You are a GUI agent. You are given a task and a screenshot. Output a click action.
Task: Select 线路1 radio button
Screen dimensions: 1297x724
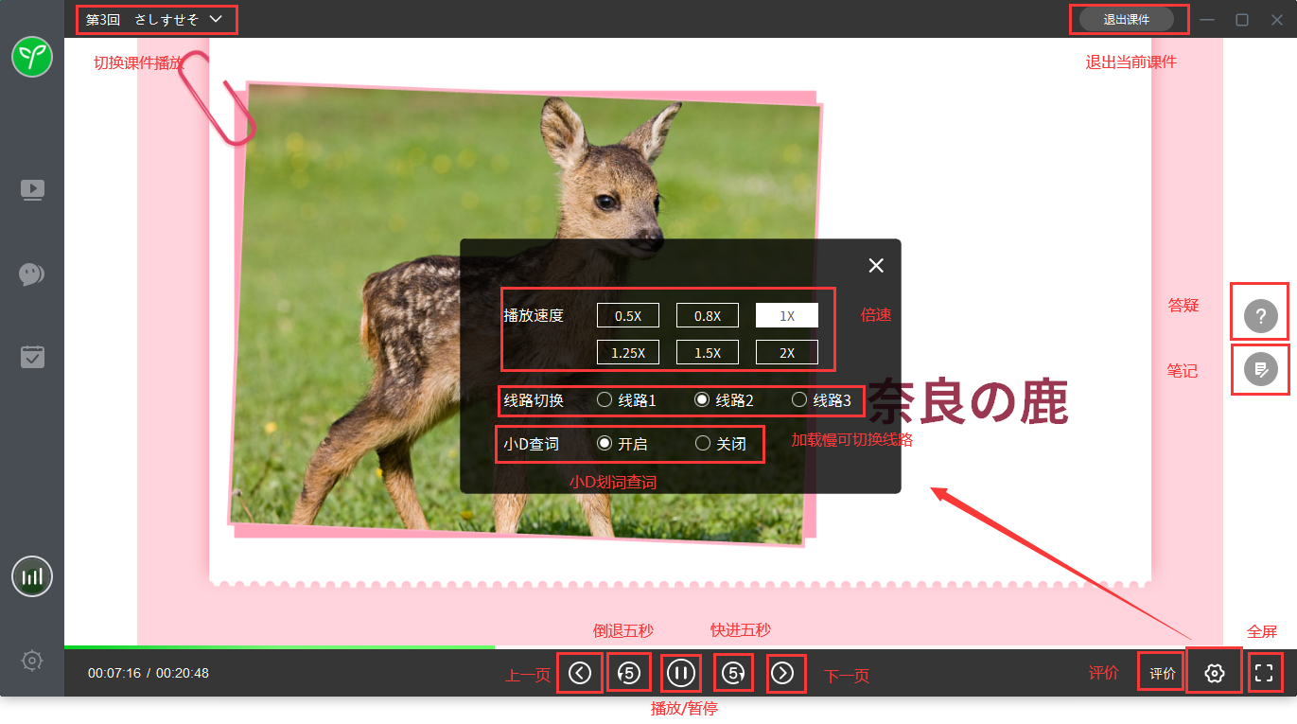605,400
